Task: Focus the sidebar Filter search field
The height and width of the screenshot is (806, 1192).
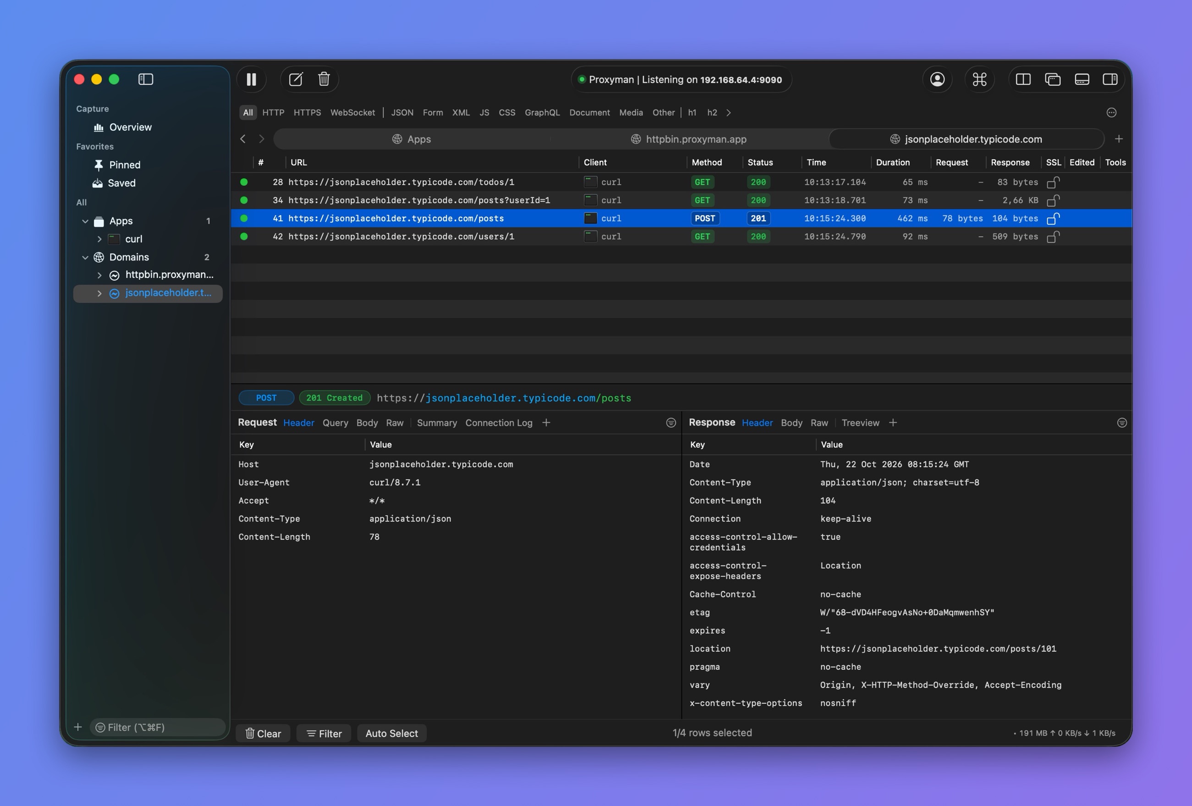Action: [157, 728]
